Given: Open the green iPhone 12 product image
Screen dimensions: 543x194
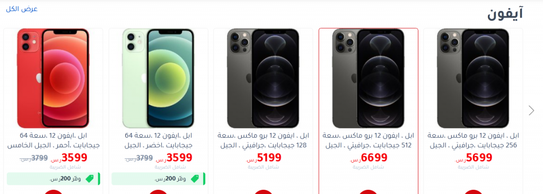Looking at the screenshot, I should pyautogui.click(x=158, y=78).
